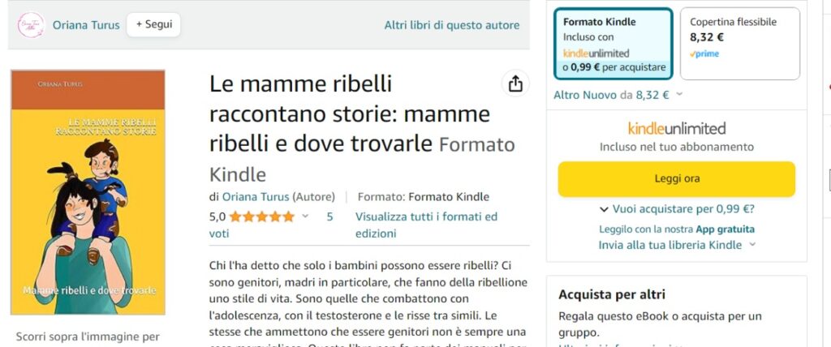
Task: Click Oriana Turus author avatar logo
Action: [x=30, y=24]
